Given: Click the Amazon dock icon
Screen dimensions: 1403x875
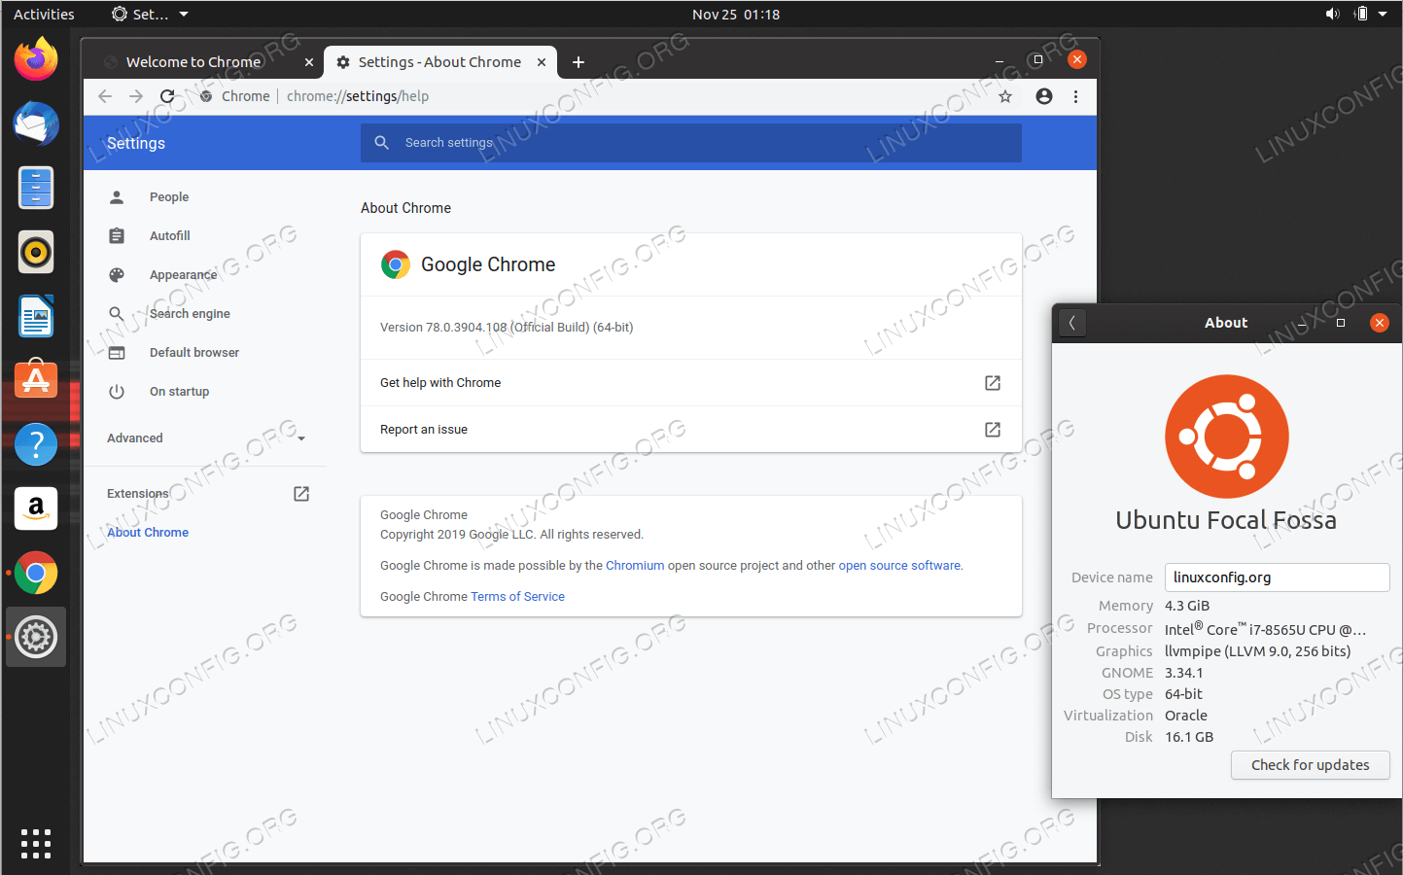Looking at the screenshot, I should point(36,508).
